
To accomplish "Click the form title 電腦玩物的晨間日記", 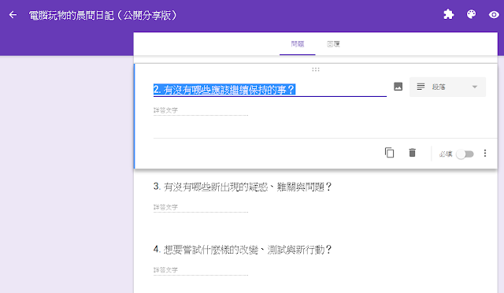I will pyautogui.click(x=103, y=15).
